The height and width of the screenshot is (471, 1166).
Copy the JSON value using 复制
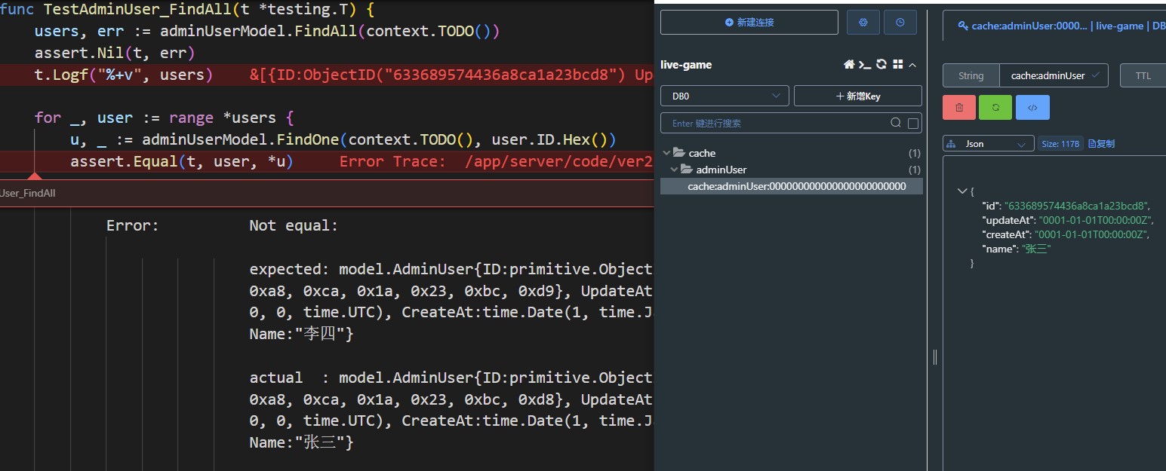(x=1100, y=143)
